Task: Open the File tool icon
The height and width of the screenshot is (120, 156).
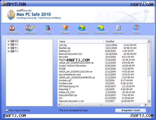Action: tap(48, 28)
